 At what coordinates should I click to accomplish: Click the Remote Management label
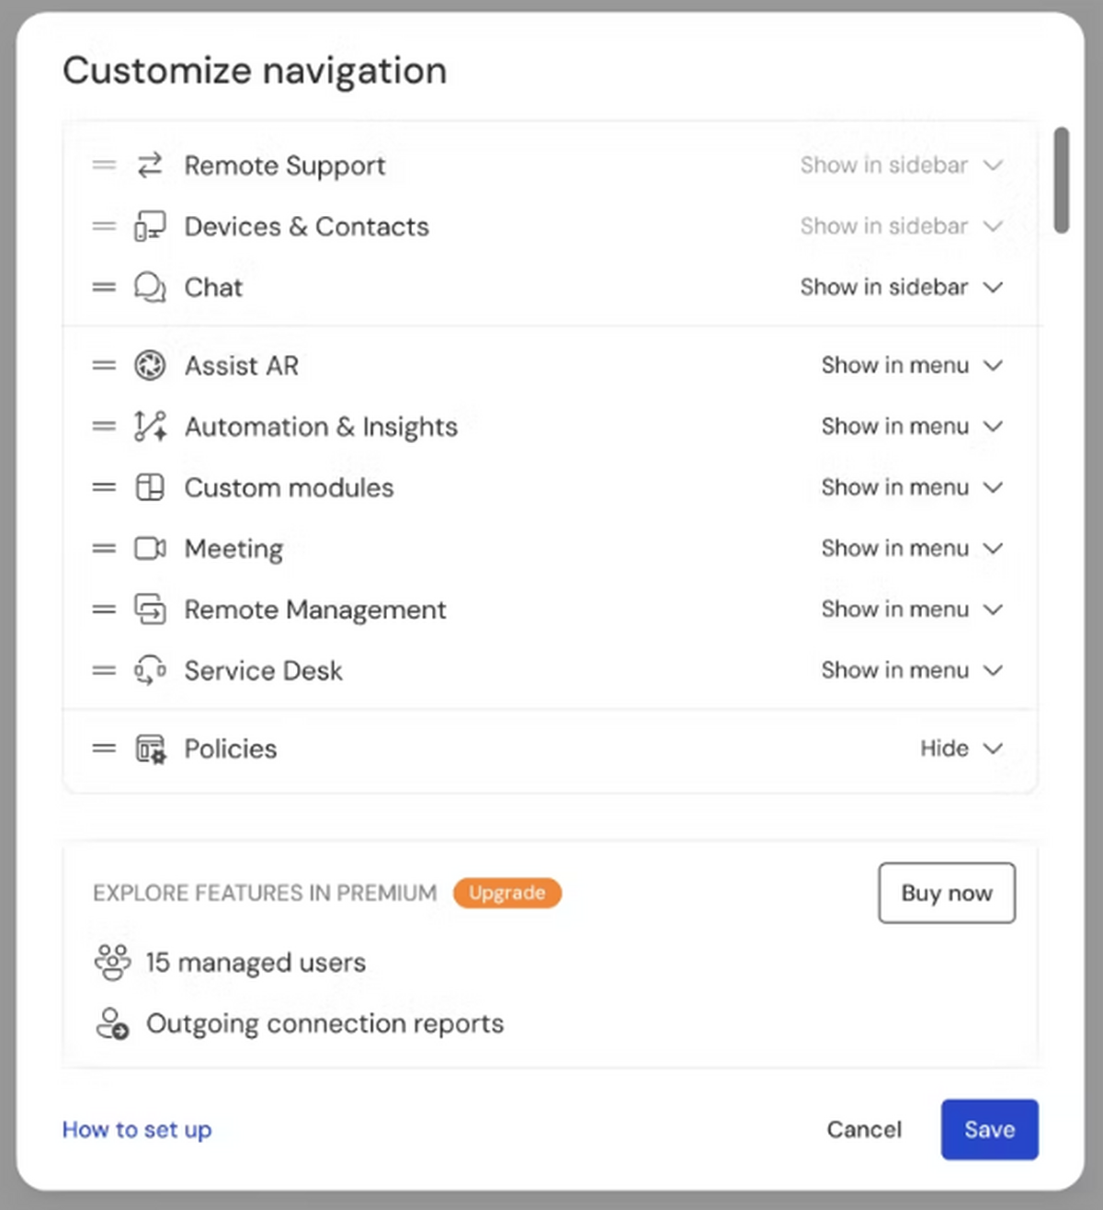(x=315, y=610)
